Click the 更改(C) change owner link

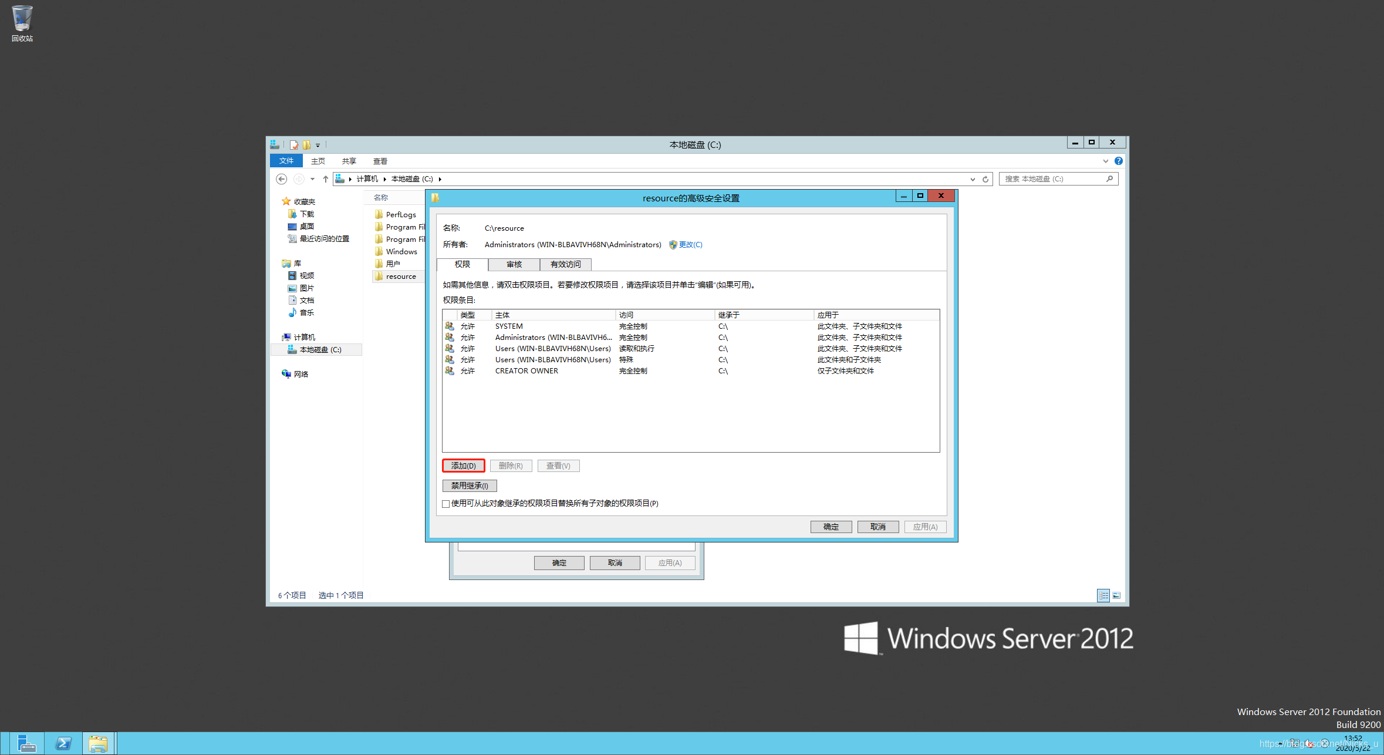click(x=690, y=245)
